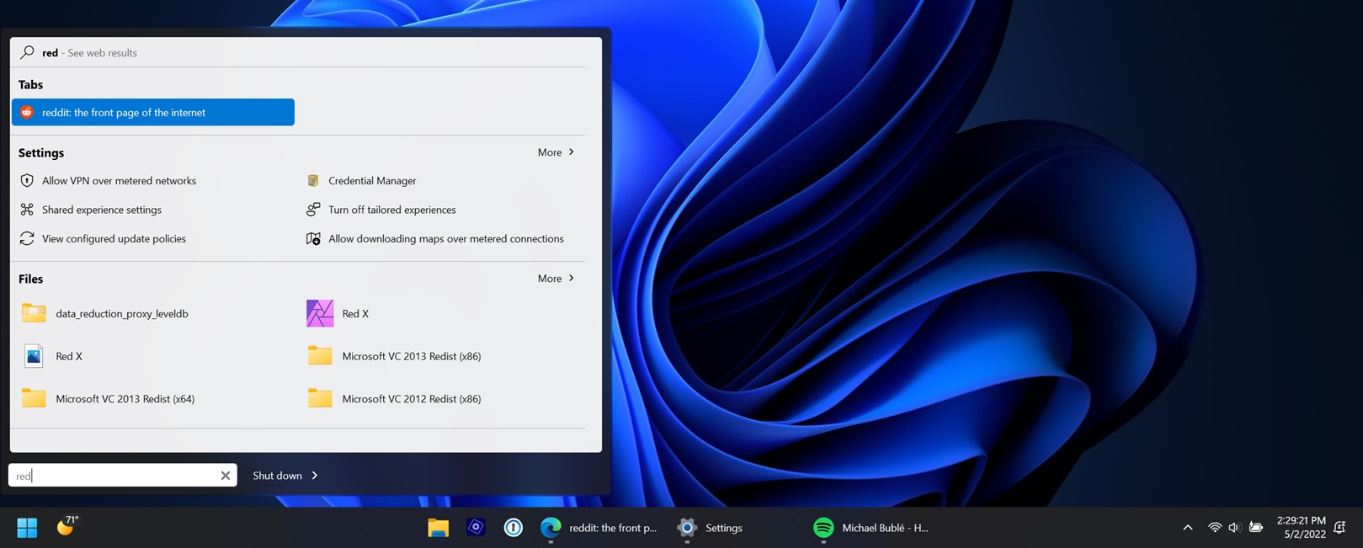Open "red - See web results" suggestion
The width and height of the screenshot is (1363, 548).
tap(89, 52)
